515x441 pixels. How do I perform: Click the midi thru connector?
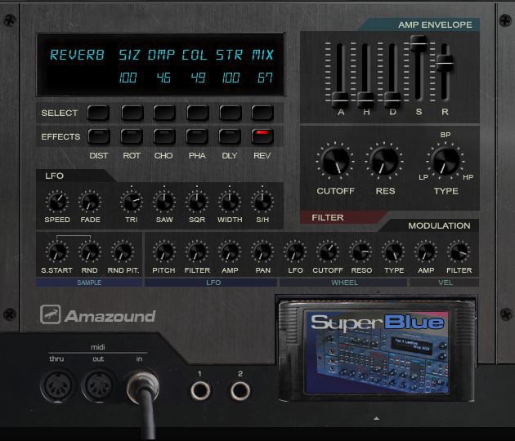pos(57,385)
